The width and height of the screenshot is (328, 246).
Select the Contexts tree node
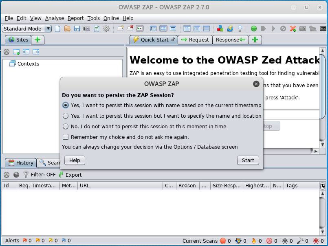click(x=24, y=64)
